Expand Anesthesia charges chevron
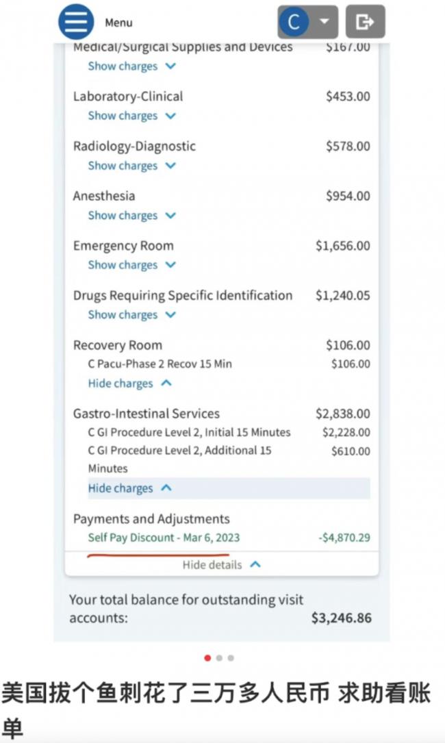 pos(170,215)
